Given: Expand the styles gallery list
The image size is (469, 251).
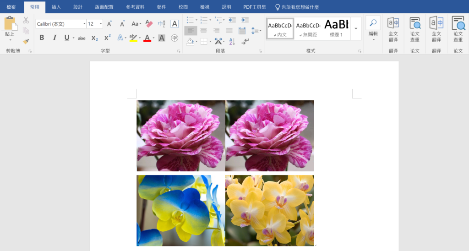Looking at the screenshot, I should (356, 28).
